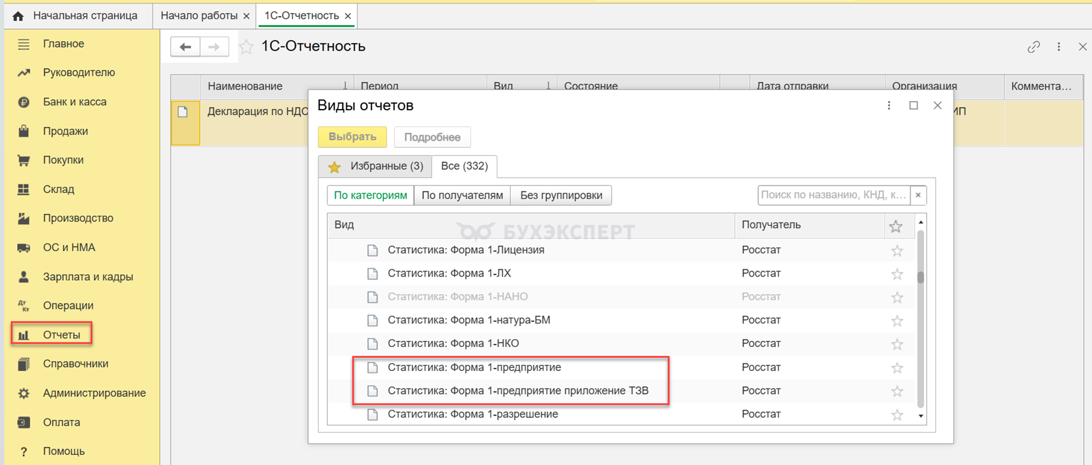Clear the report search field

[918, 195]
